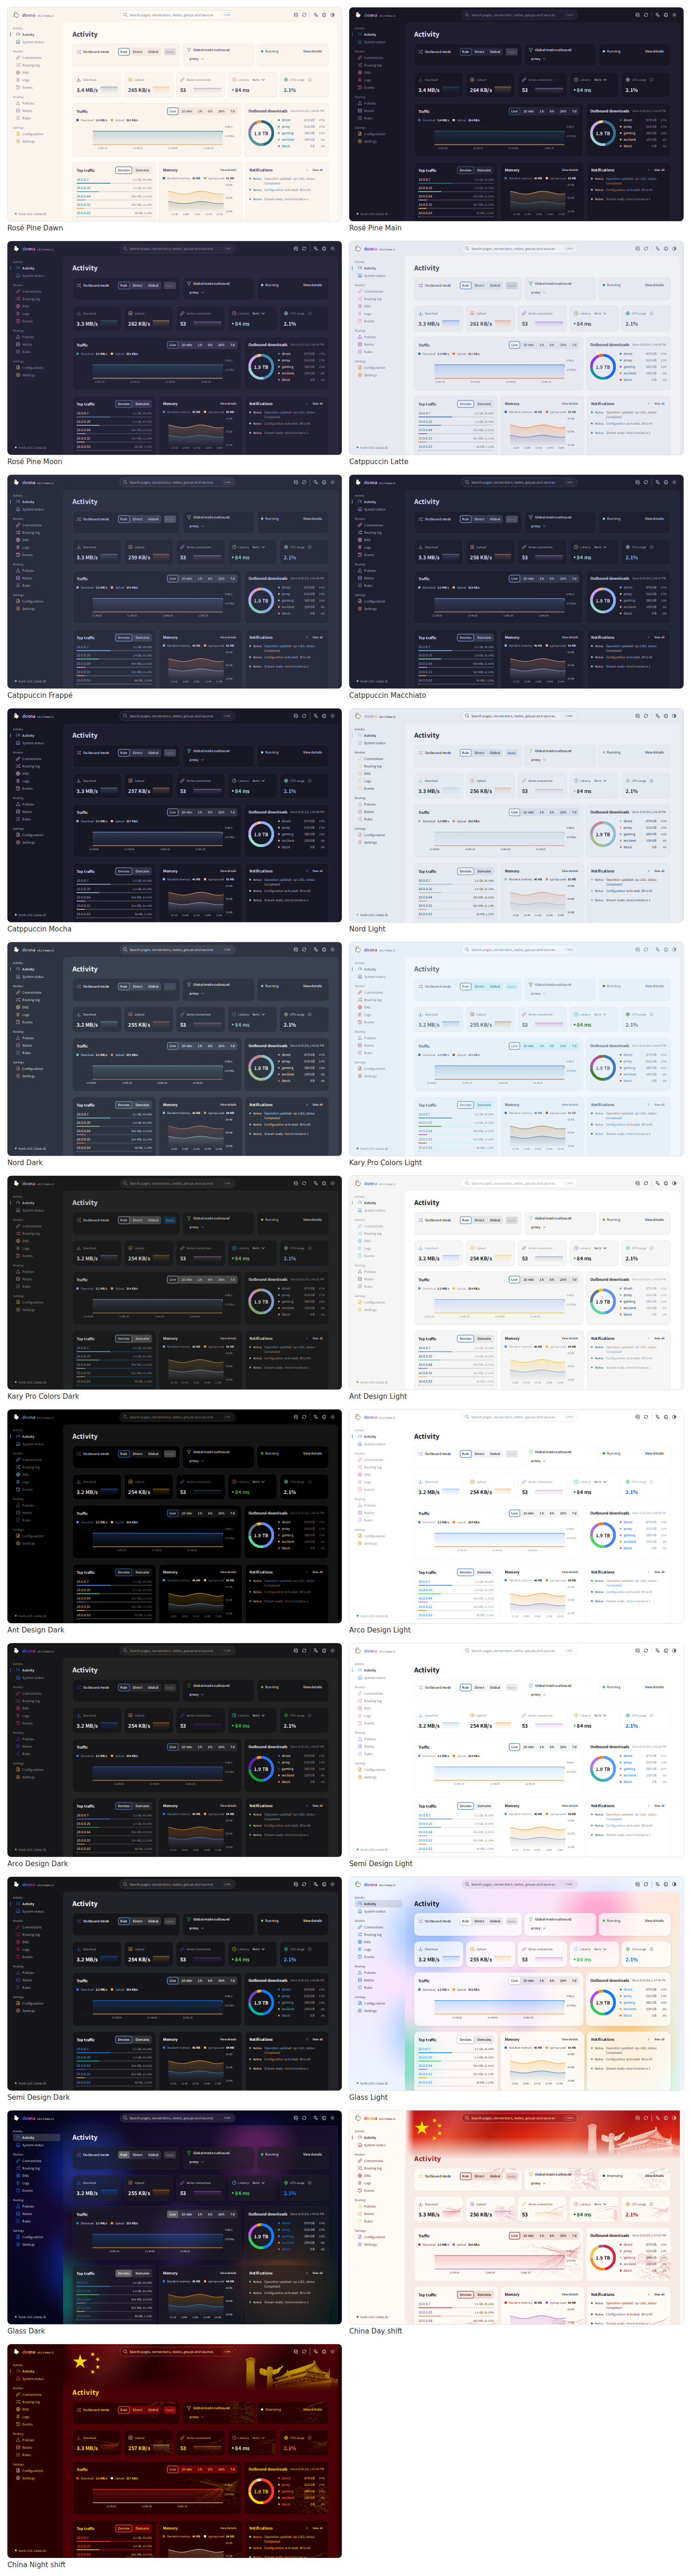Open the Events icon in Catppuccin Frappé sidebar
The width and height of the screenshot is (691, 2576).
coord(17,555)
